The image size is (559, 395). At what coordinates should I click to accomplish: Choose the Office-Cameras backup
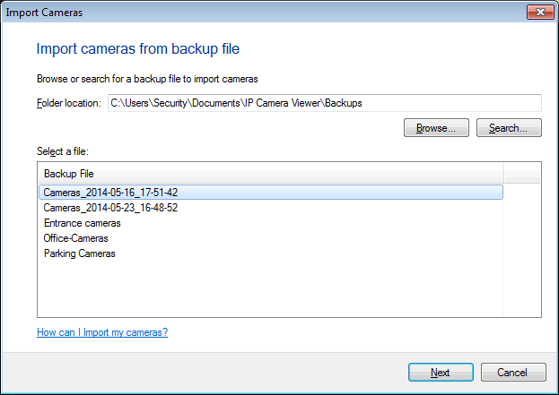75,238
